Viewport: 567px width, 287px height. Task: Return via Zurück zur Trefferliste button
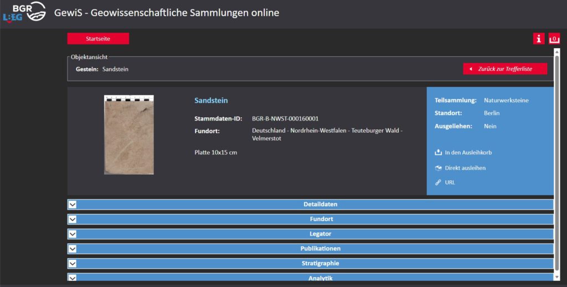(x=505, y=69)
